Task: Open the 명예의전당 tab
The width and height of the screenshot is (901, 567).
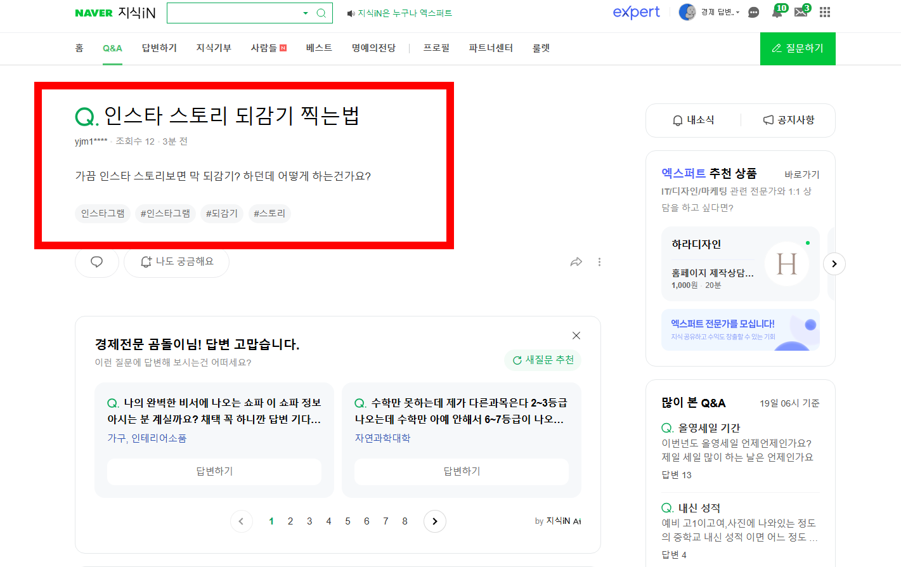Action: 374,48
